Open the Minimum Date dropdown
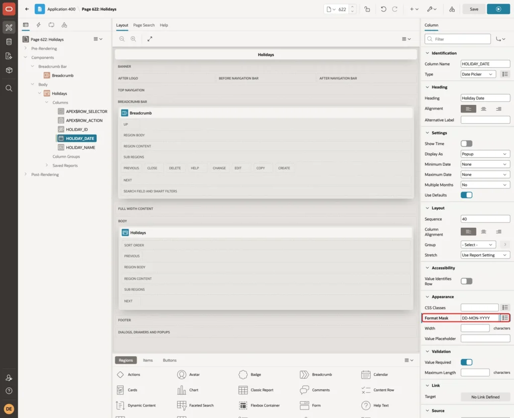Screen dimensions: 514x418 click(485, 164)
